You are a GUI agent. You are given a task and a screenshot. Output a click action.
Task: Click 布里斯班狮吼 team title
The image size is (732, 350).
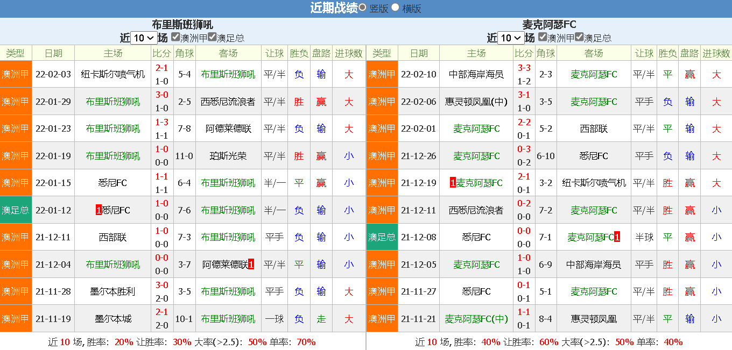[182, 25]
